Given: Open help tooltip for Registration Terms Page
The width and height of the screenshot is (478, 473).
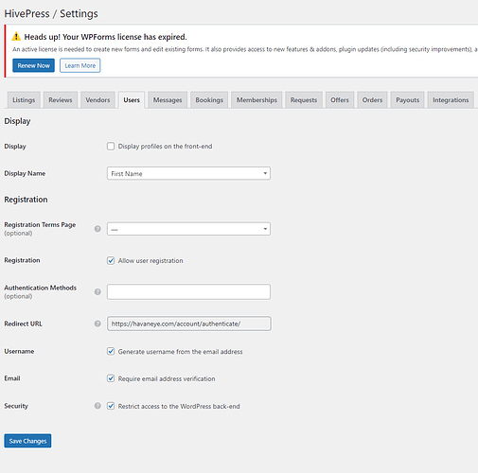Looking at the screenshot, I should [x=97, y=229].
